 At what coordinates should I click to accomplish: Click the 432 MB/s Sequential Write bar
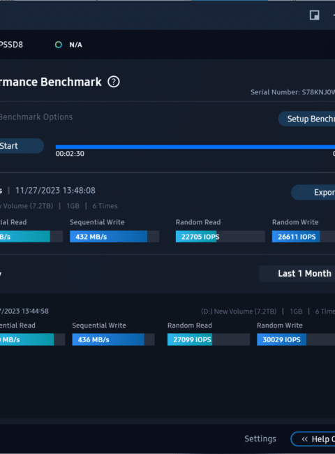[x=114, y=237]
